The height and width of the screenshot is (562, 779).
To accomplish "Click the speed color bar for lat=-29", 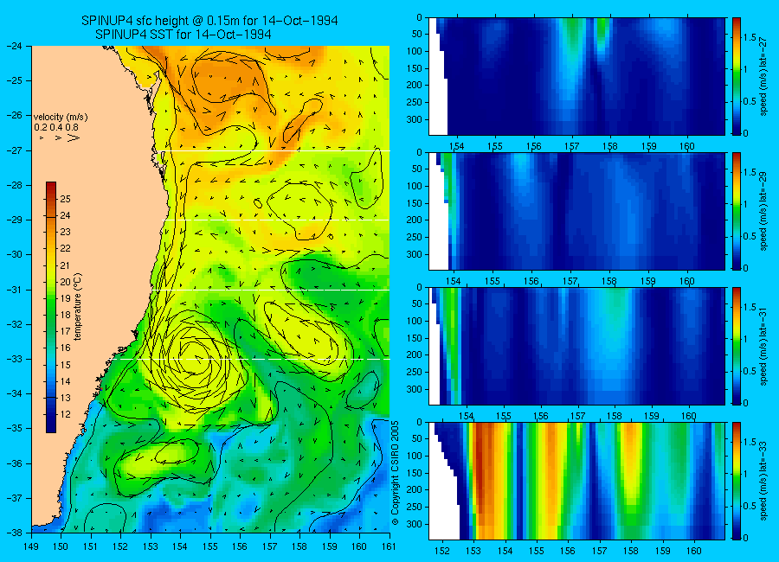I will tap(737, 212).
